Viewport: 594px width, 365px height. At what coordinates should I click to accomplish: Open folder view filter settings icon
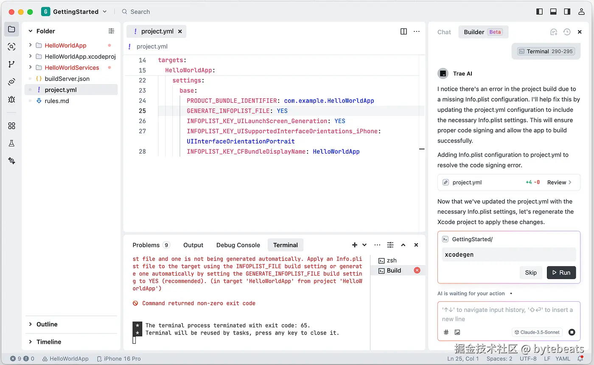[111, 31]
